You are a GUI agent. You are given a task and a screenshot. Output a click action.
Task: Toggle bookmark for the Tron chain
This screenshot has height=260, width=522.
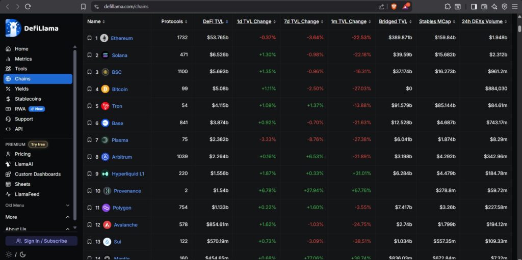click(89, 106)
